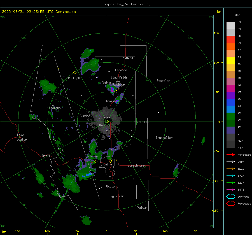Click the HighRiver label
Viewport: 252px width, 235px height.
click(x=116, y=196)
